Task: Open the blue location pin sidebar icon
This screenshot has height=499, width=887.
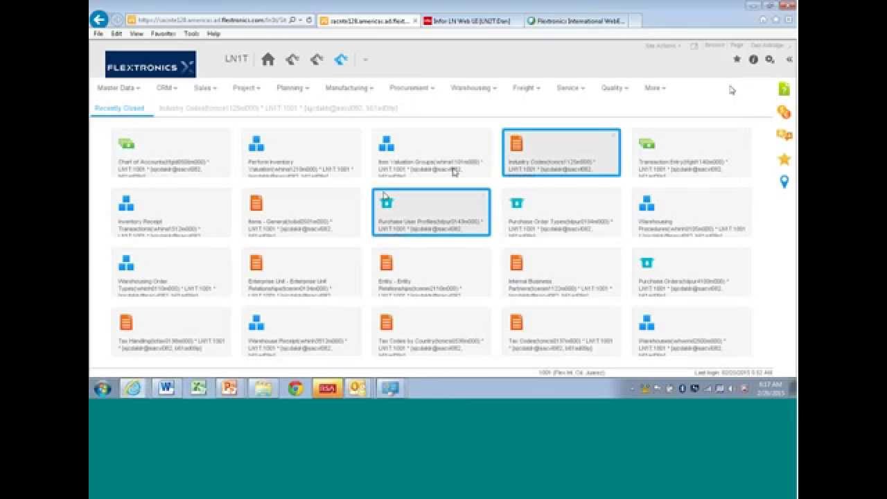Action: [x=784, y=182]
